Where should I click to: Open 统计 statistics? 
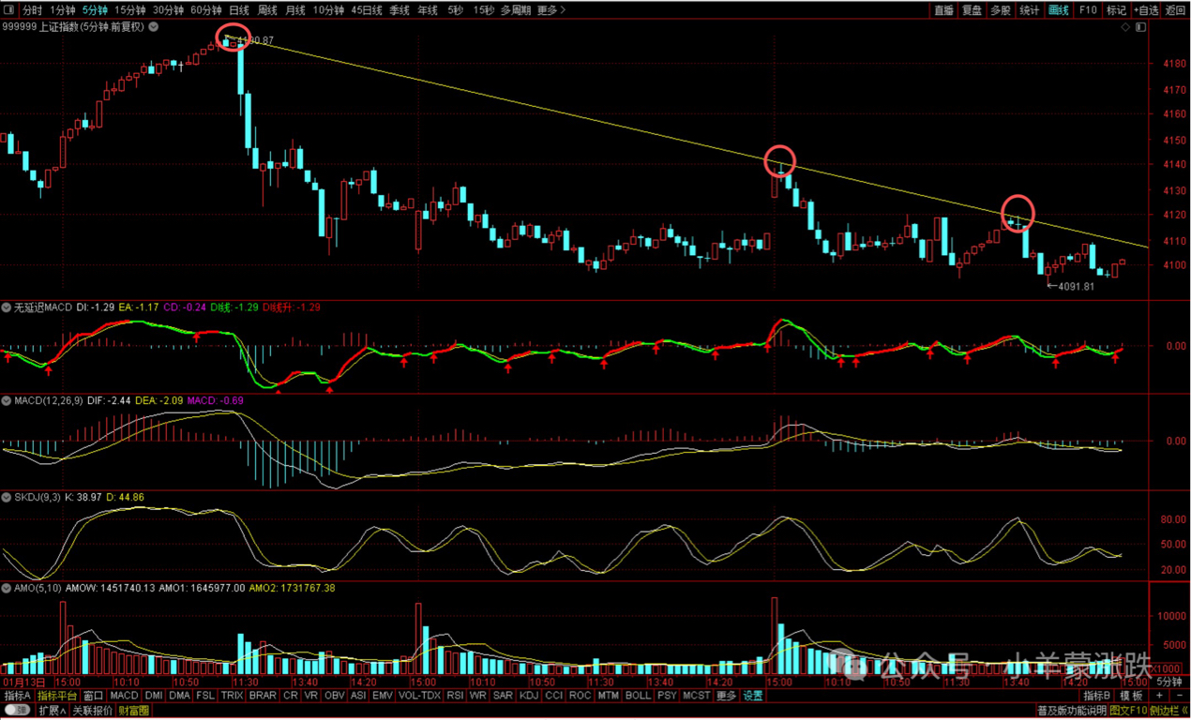[x=1030, y=10]
